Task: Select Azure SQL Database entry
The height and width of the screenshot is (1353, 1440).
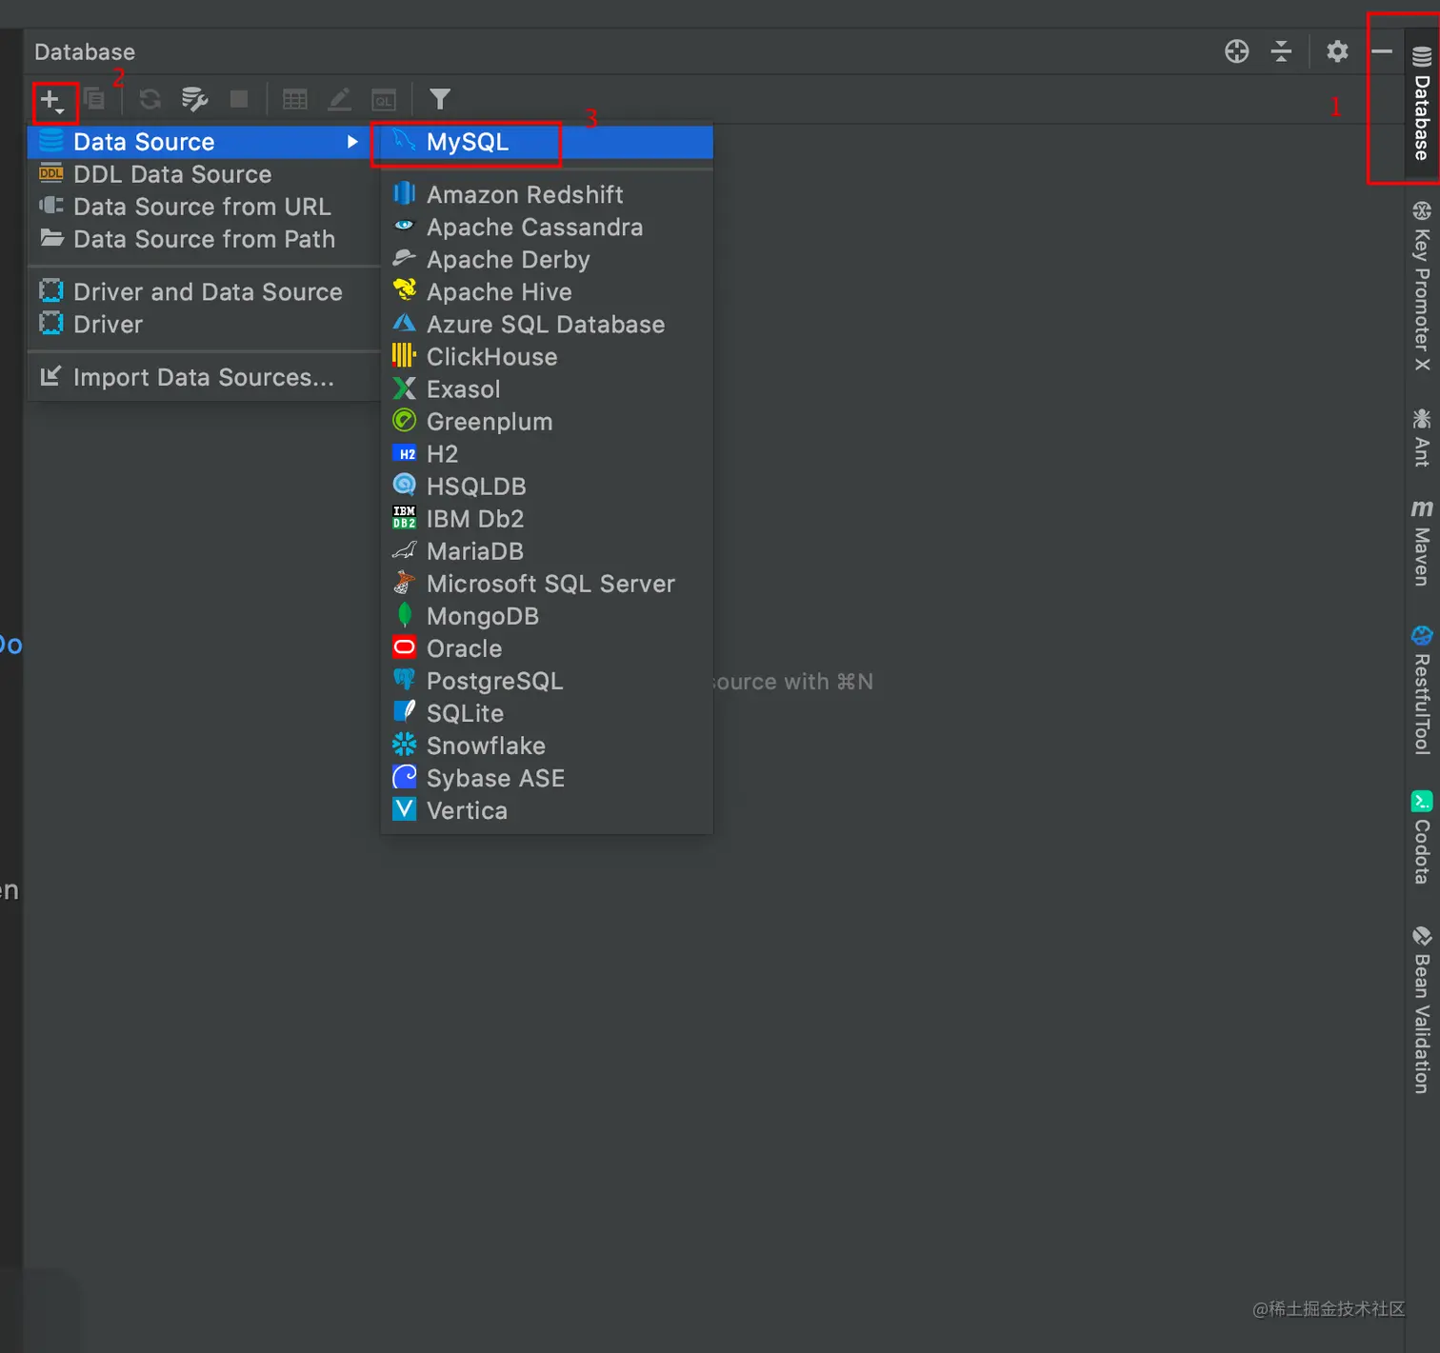Action: point(547,324)
